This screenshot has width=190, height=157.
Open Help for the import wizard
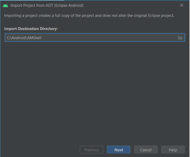coord(173,150)
